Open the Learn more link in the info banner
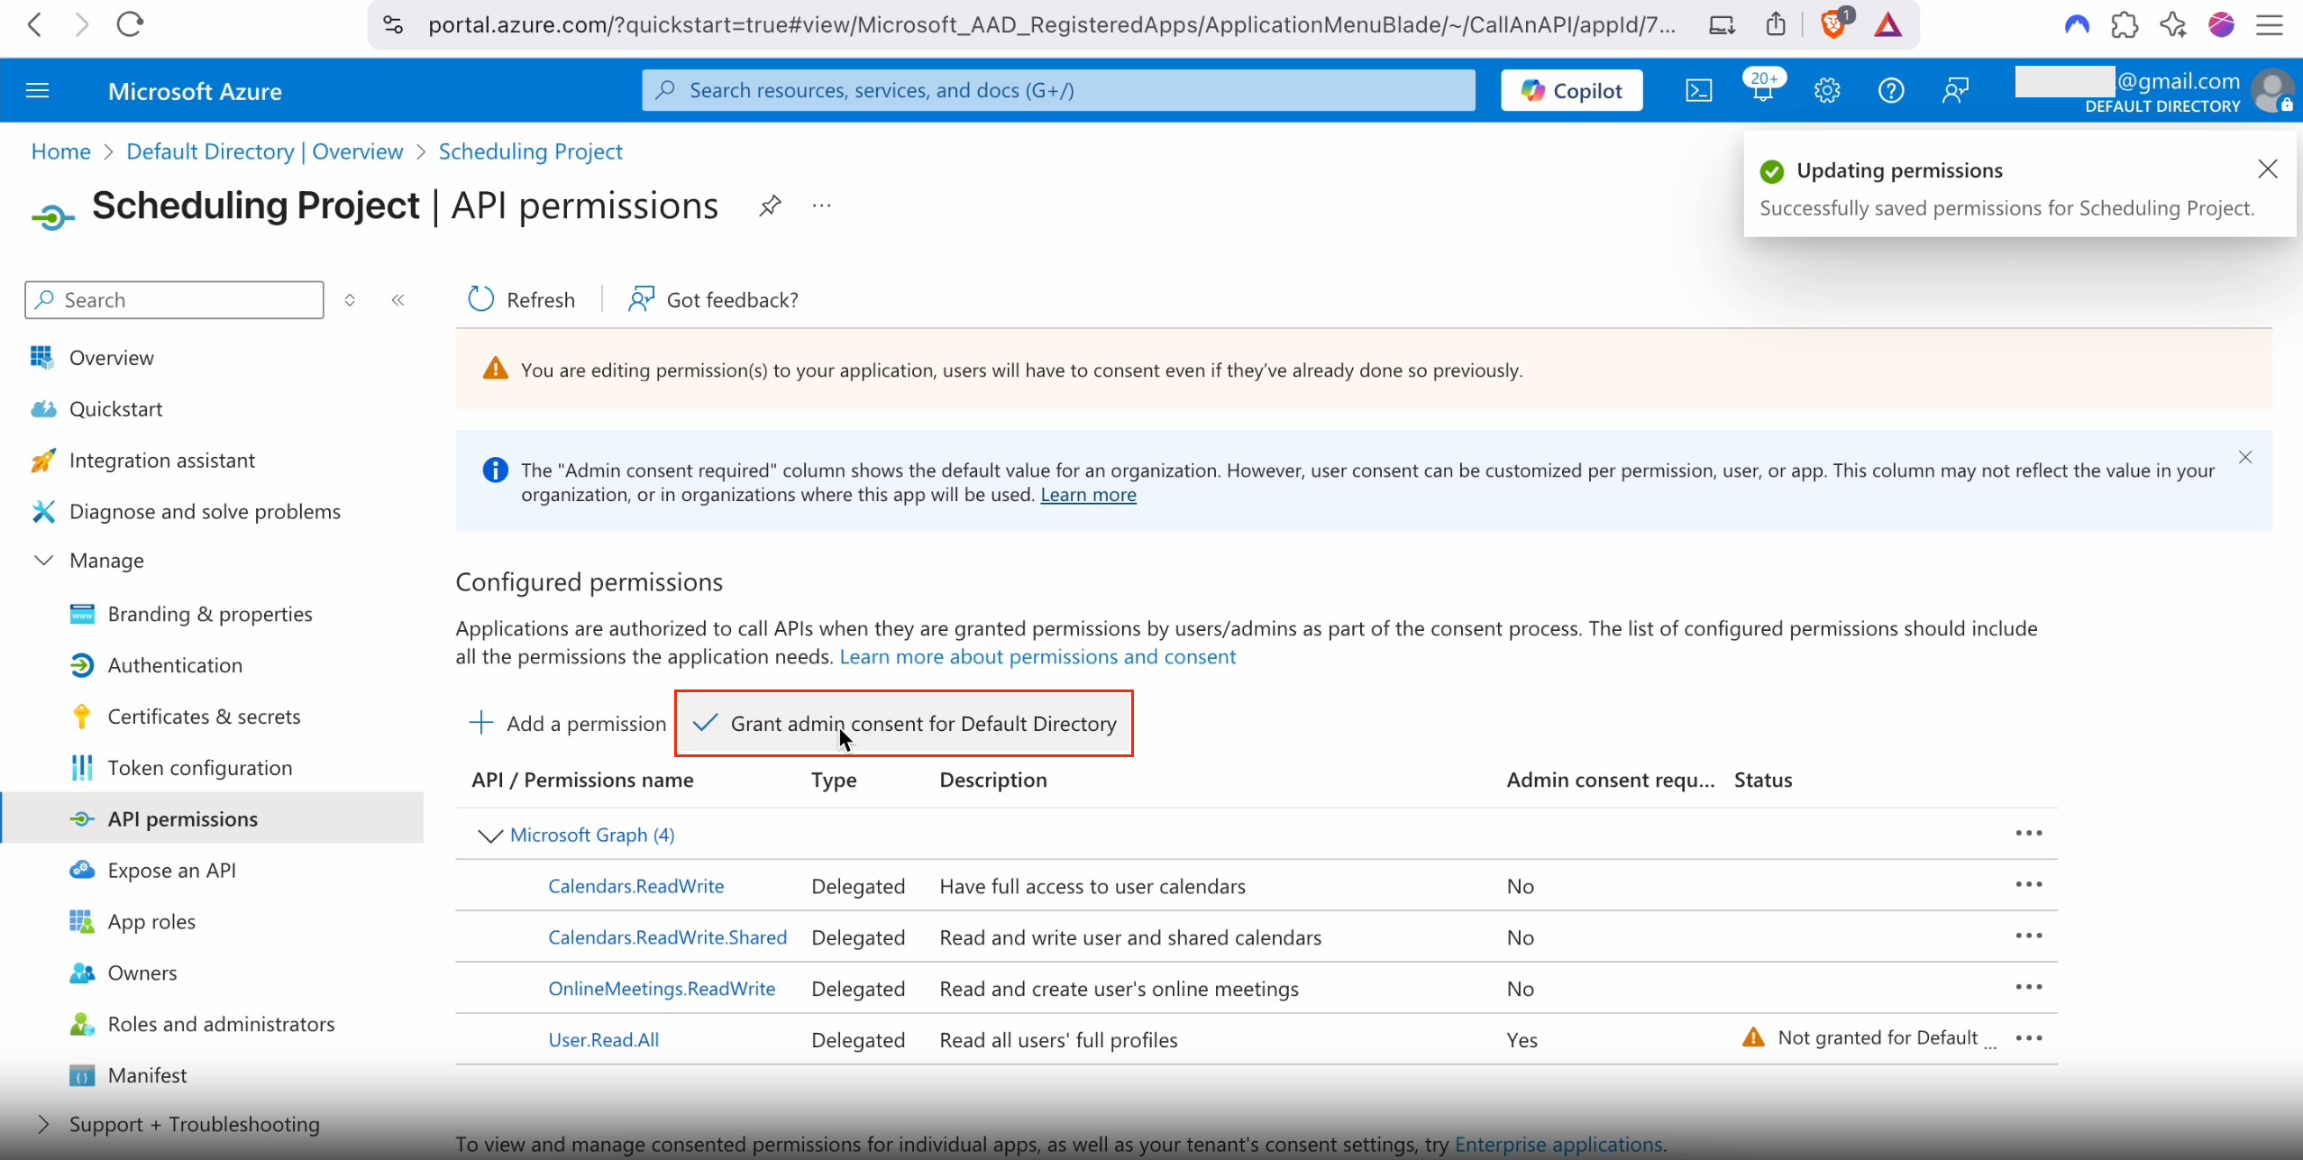This screenshot has width=2303, height=1160. click(1088, 495)
